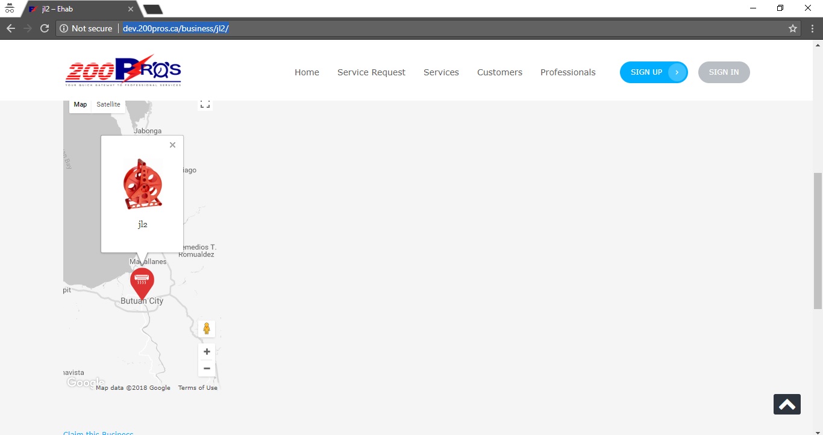Zoom in the map with plus

coord(207,352)
